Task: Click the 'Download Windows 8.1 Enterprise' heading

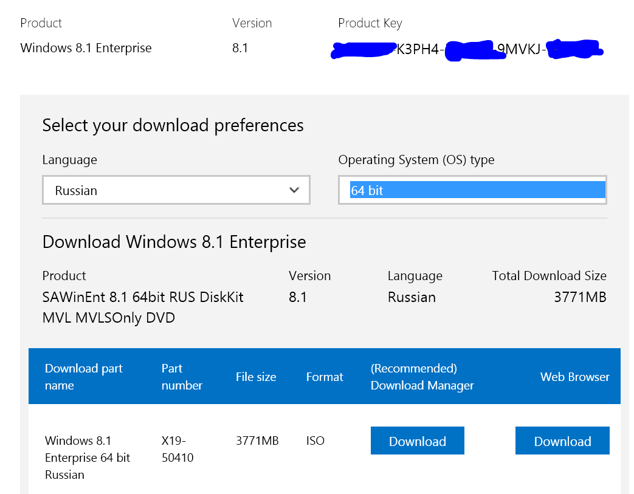Action: point(174,242)
